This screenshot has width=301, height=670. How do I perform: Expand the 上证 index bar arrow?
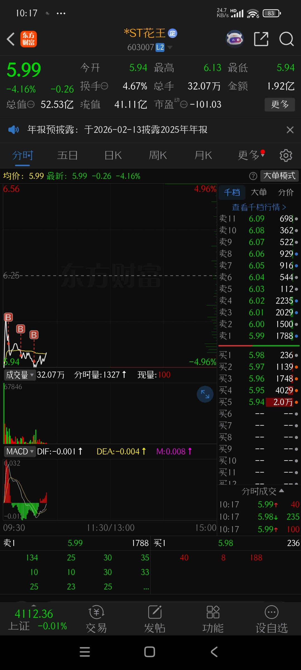point(34,605)
